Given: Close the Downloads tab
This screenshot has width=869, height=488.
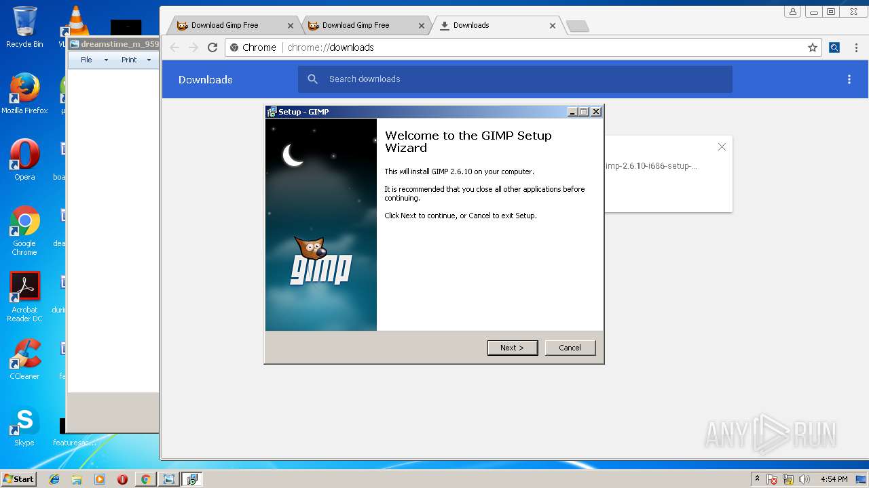Looking at the screenshot, I should tap(553, 26).
